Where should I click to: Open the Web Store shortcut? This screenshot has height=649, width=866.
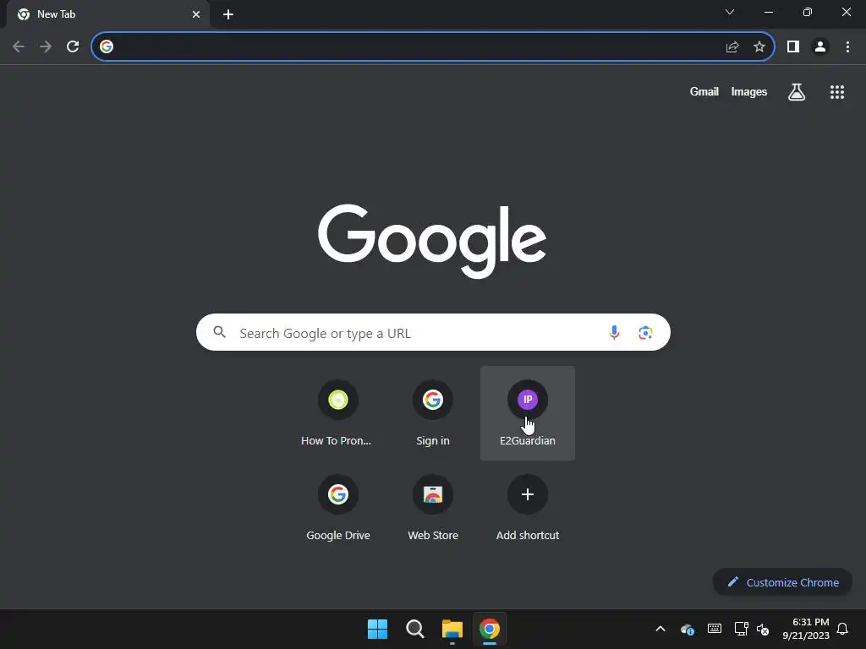[x=433, y=508]
